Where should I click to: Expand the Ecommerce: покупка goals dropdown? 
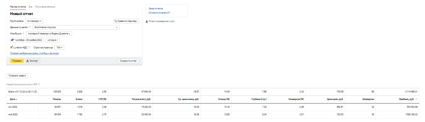pyautogui.click(x=76, y=27)
